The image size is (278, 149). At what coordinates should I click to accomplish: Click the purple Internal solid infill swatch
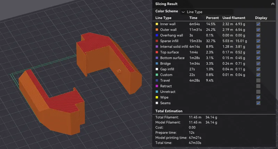(x=157, y=47)
